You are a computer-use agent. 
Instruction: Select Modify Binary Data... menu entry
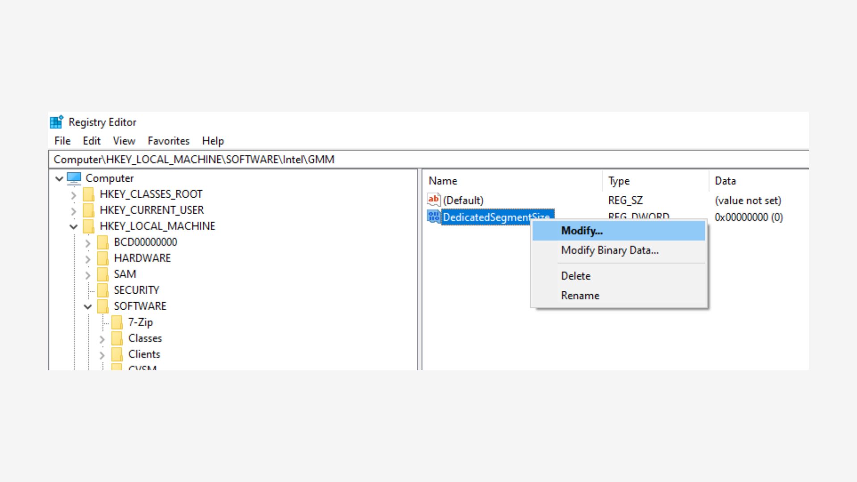pos(609,250)
